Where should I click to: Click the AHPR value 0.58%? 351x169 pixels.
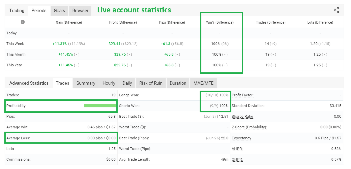coord(336,149)
